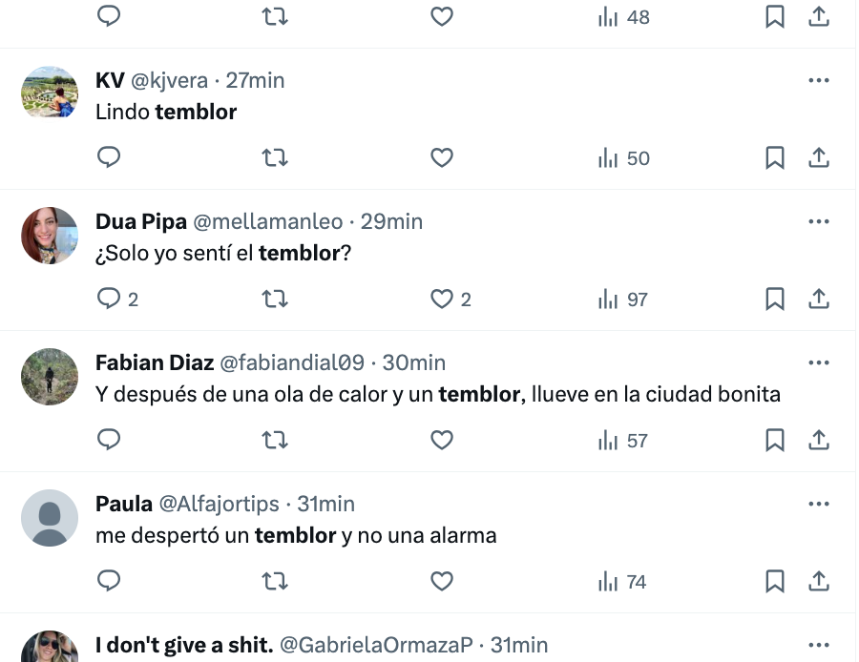The image size is (859, 662).
Task: Open Paula's tweet via 31min timestamp
Action: coord(325,504)
